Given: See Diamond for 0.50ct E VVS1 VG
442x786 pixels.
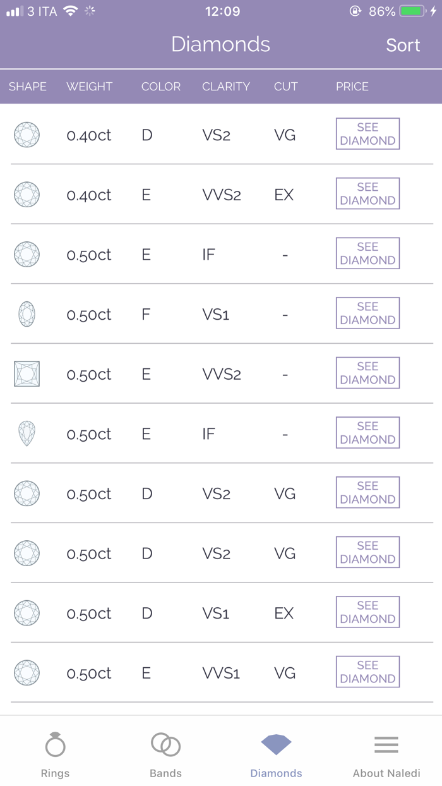Looking at the screenshot, I should [x=367, y=672].
